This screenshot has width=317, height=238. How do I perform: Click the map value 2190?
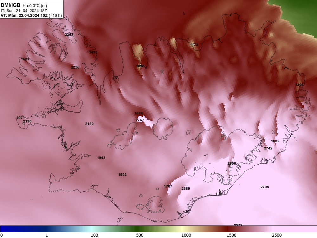coord(27,121)
